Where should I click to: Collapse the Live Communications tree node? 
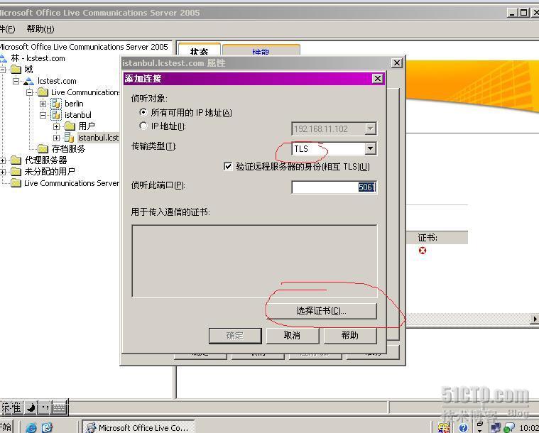(x=30, y=92)
